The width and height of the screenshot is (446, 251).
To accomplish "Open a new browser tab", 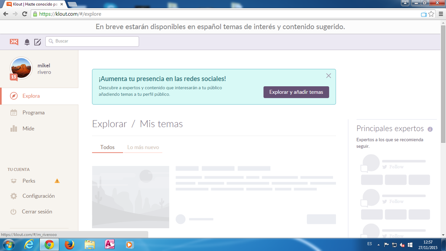I will (x=72, y=4).
